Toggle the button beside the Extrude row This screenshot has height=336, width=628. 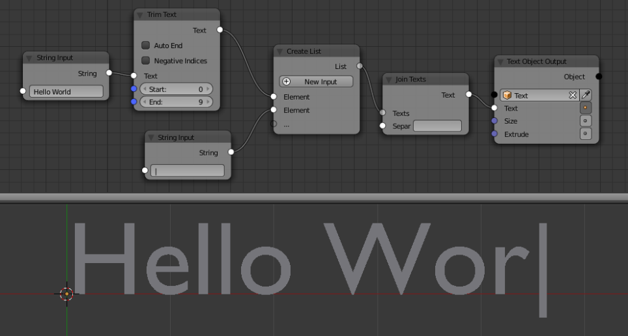[586, 133]
